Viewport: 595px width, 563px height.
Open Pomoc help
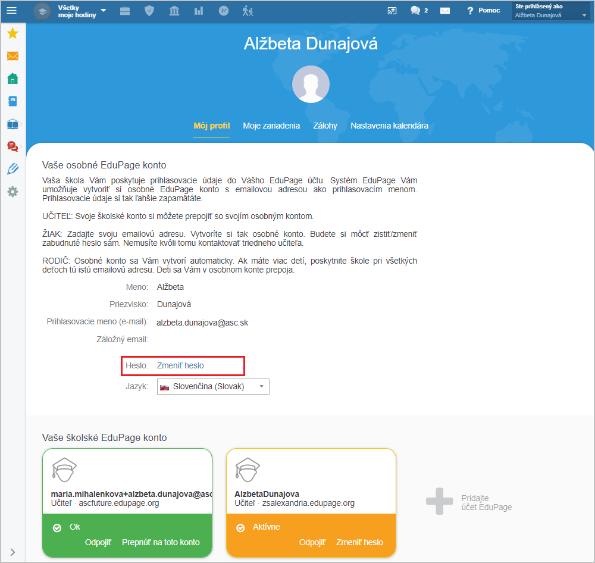coord(483,11)
